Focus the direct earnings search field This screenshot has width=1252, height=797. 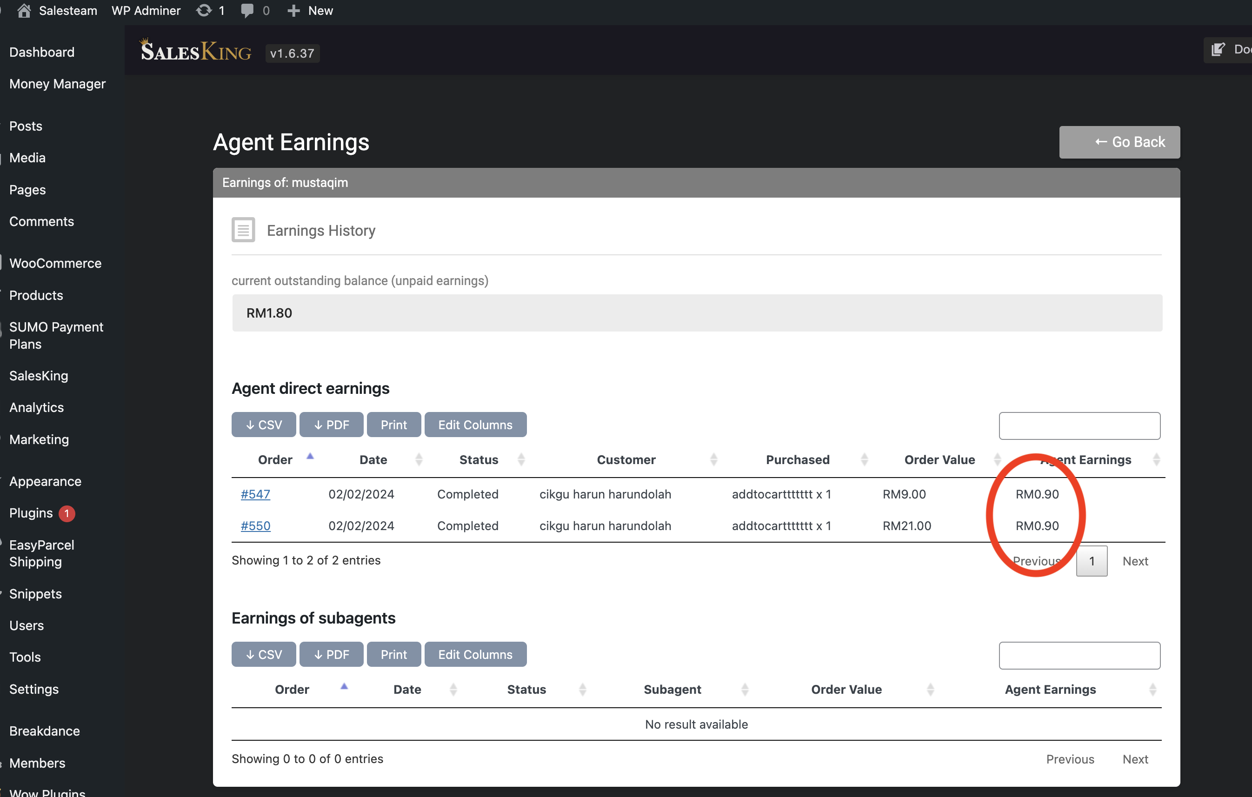point(1079,426)
